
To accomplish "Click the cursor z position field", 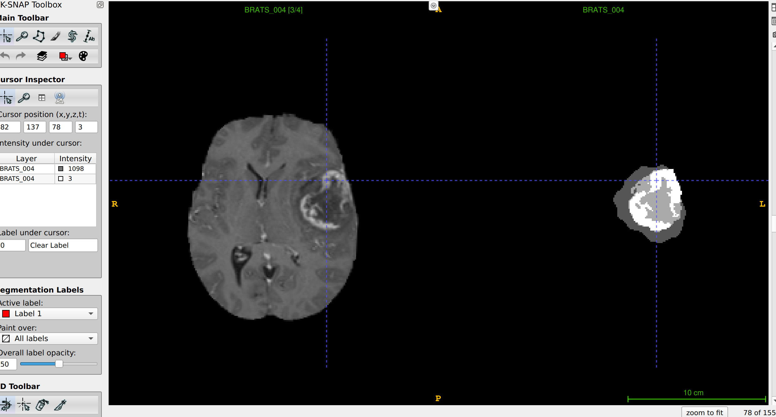I will click(x=60, y=127).
